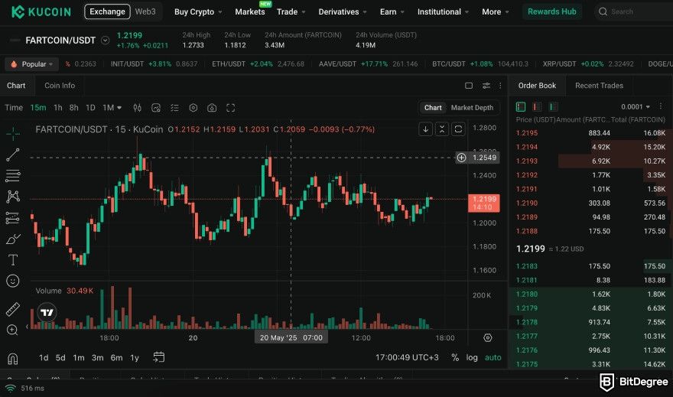Set chart range to 3m

click(97, 357)
